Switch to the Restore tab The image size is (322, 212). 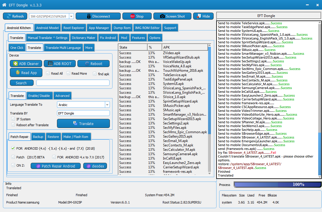point(53,137)
